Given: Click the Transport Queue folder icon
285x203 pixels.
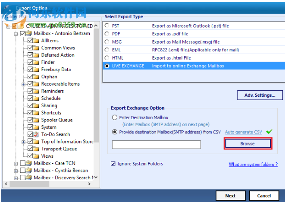Looking at the screenshot, I should [36, 149].
